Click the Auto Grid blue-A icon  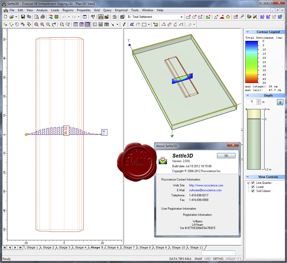pos(262,17)
